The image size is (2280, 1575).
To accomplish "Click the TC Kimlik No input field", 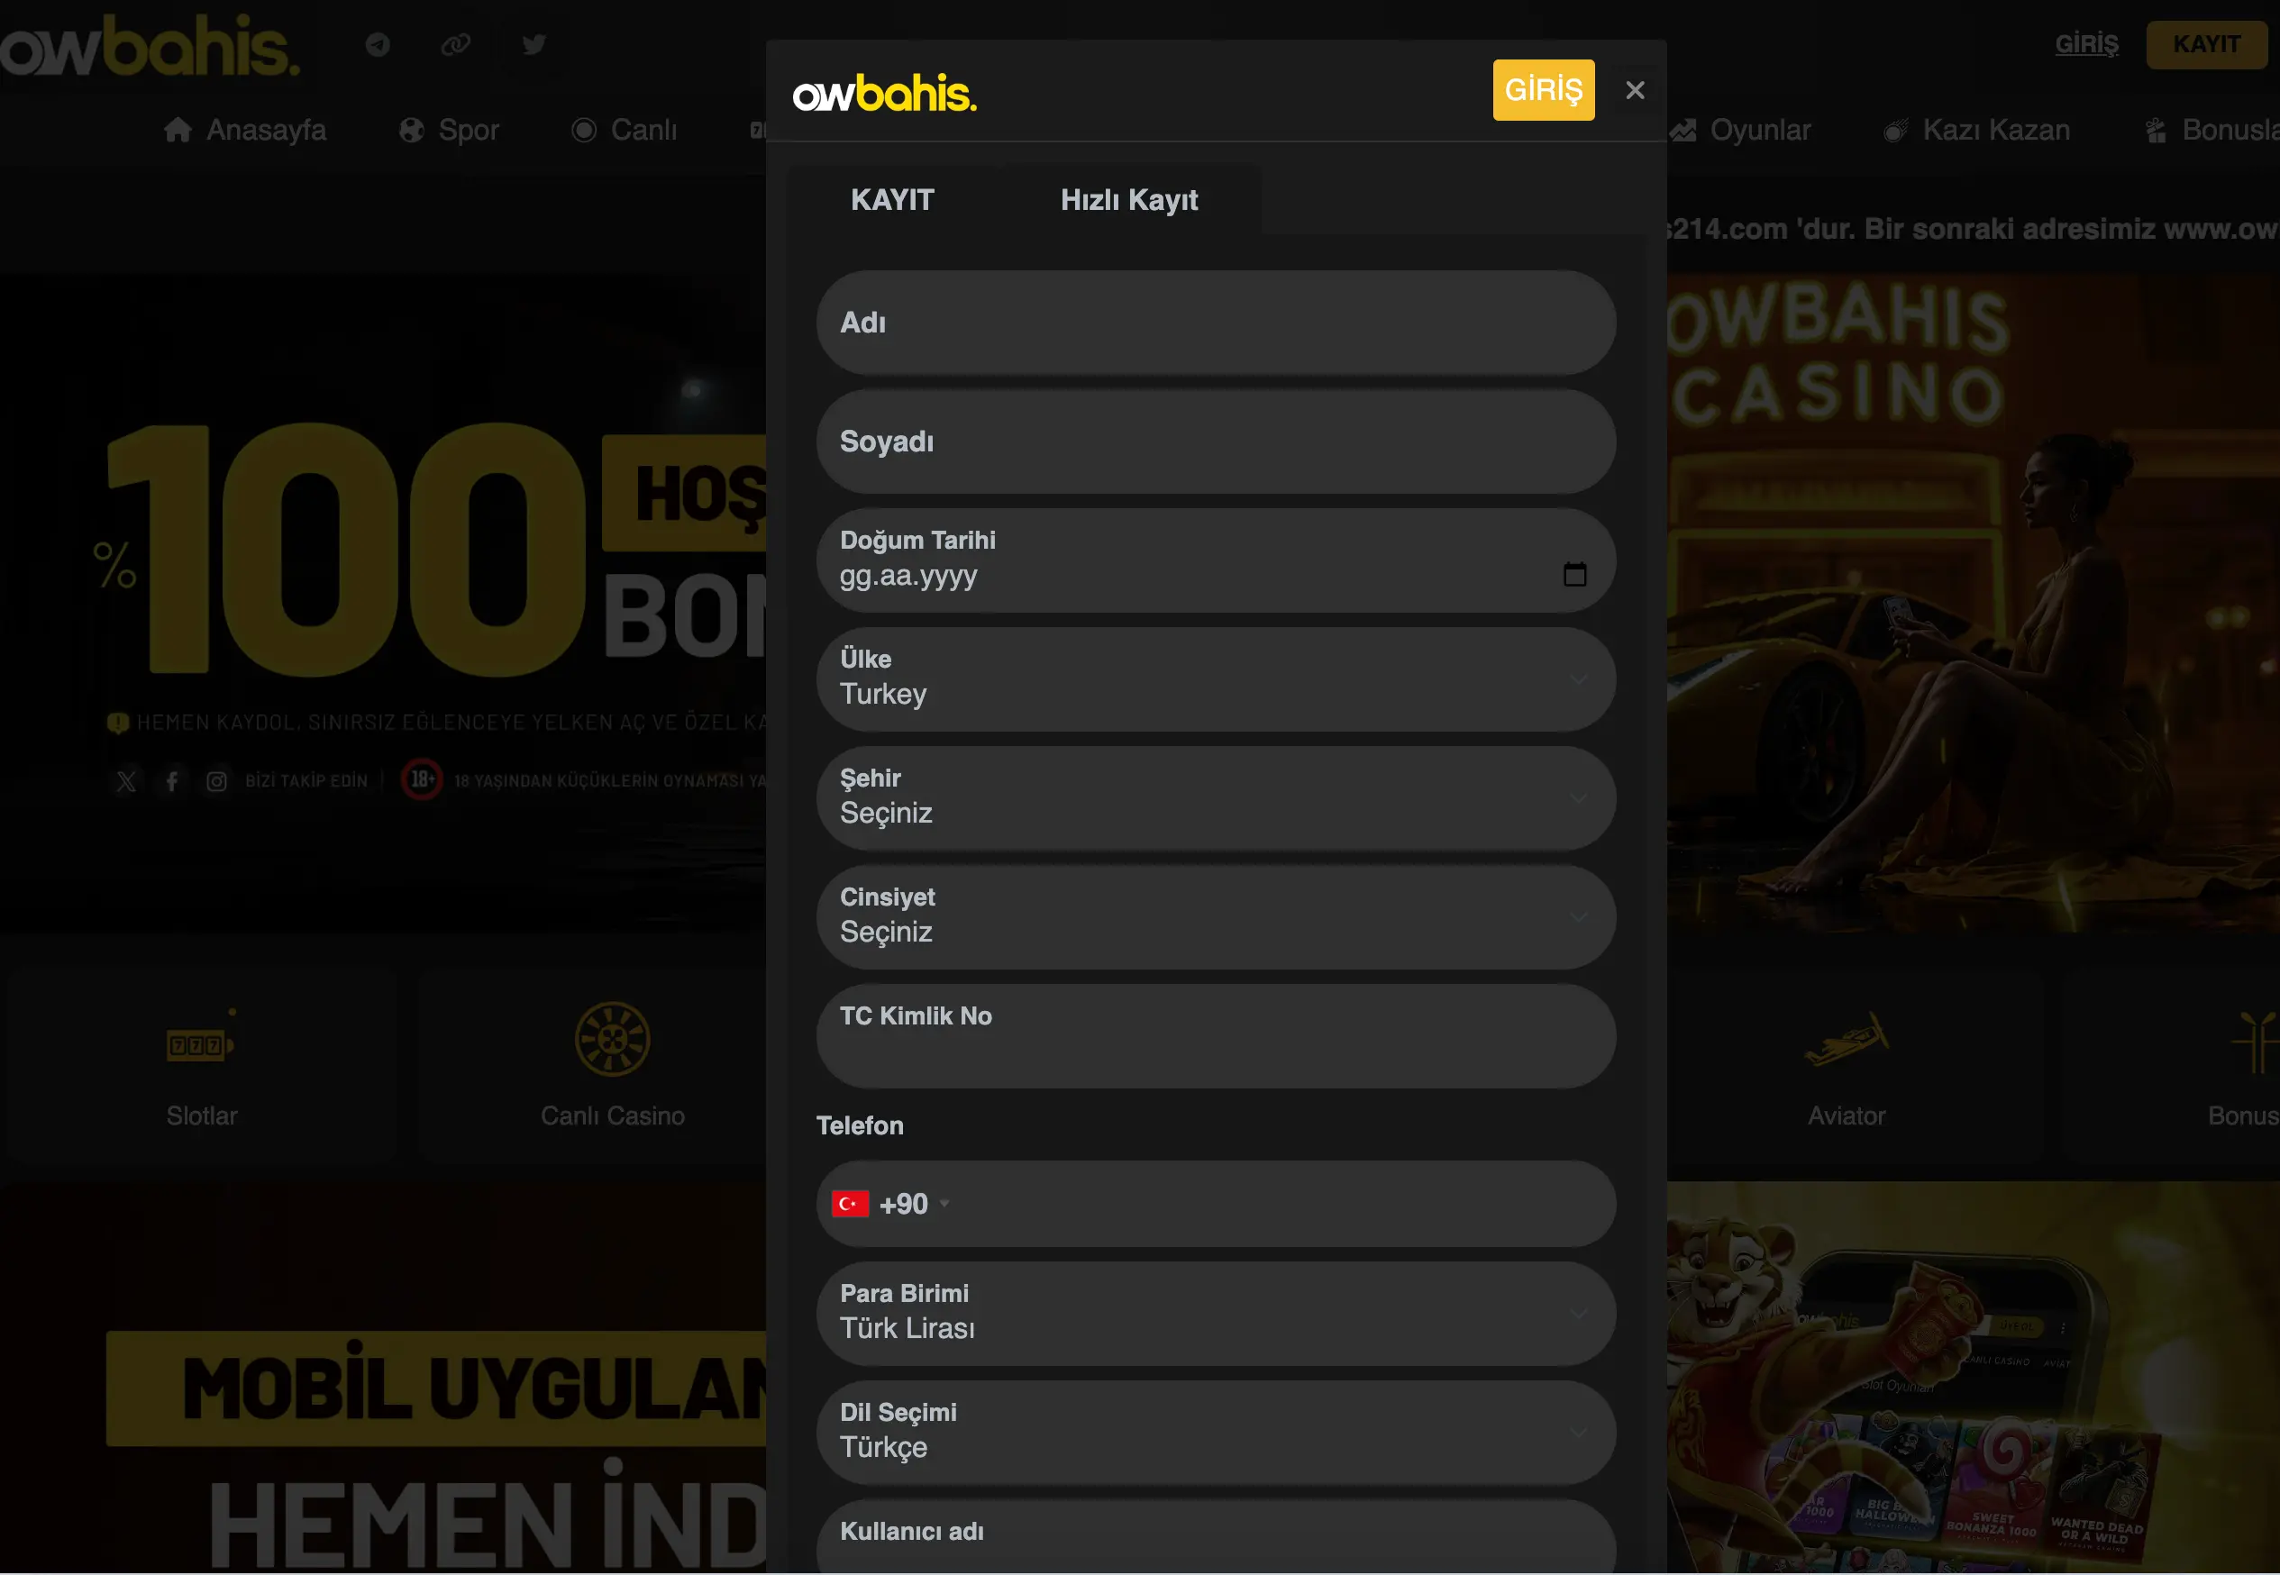I will tap(1215, 1036).
